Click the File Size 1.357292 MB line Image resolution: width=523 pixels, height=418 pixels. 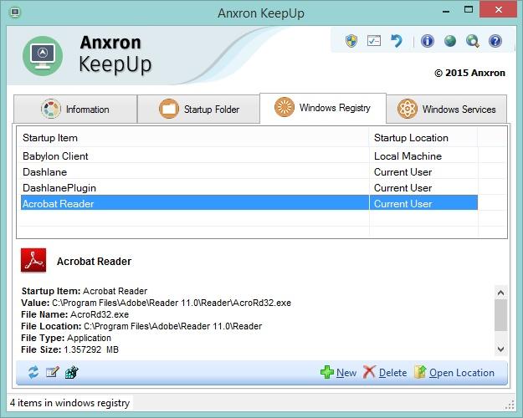[x=69, y=349]
